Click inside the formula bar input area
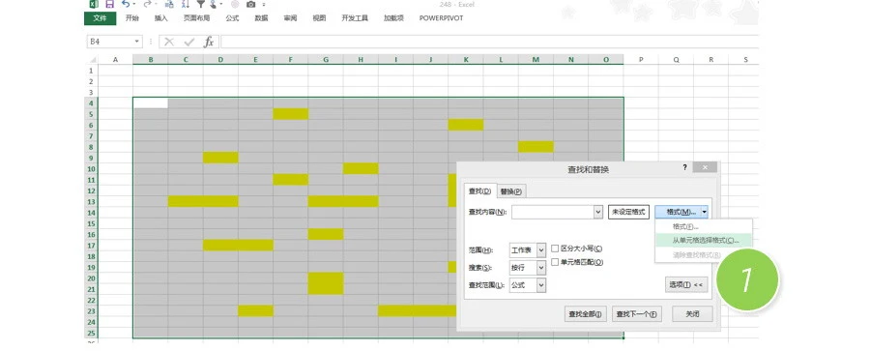Screen dimensions: 870x351 tap(488, 42)
